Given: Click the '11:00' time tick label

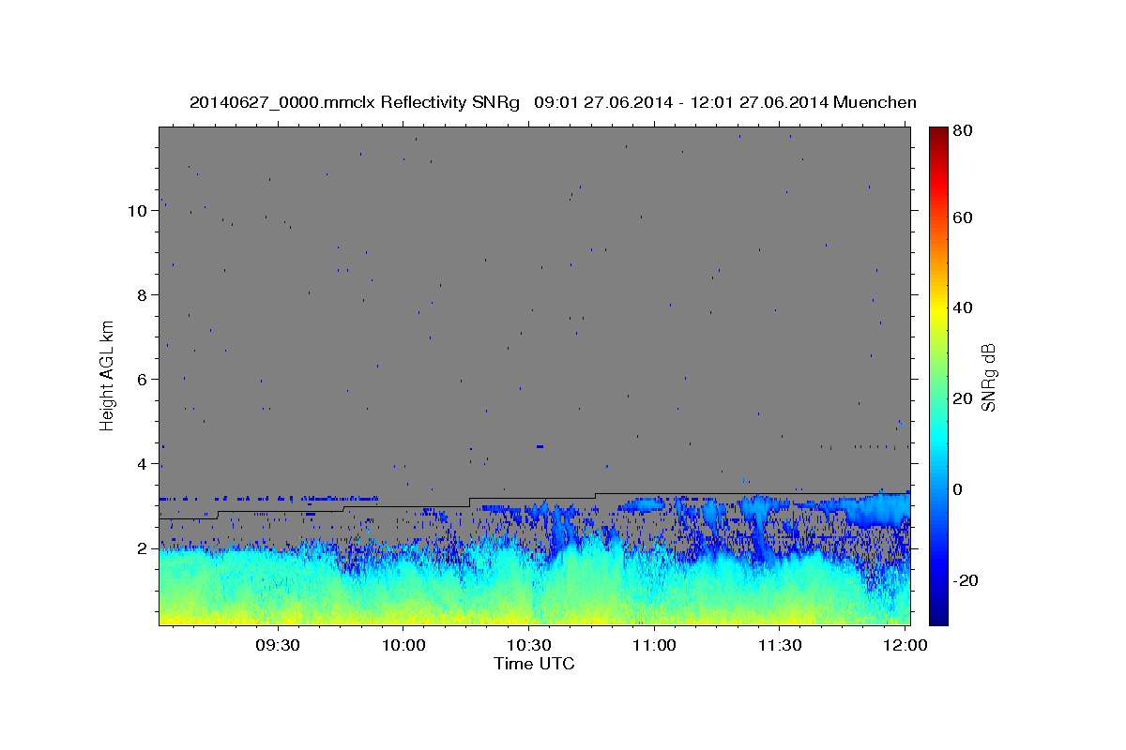Looking at the screenshot, I should tap(654, 646).
